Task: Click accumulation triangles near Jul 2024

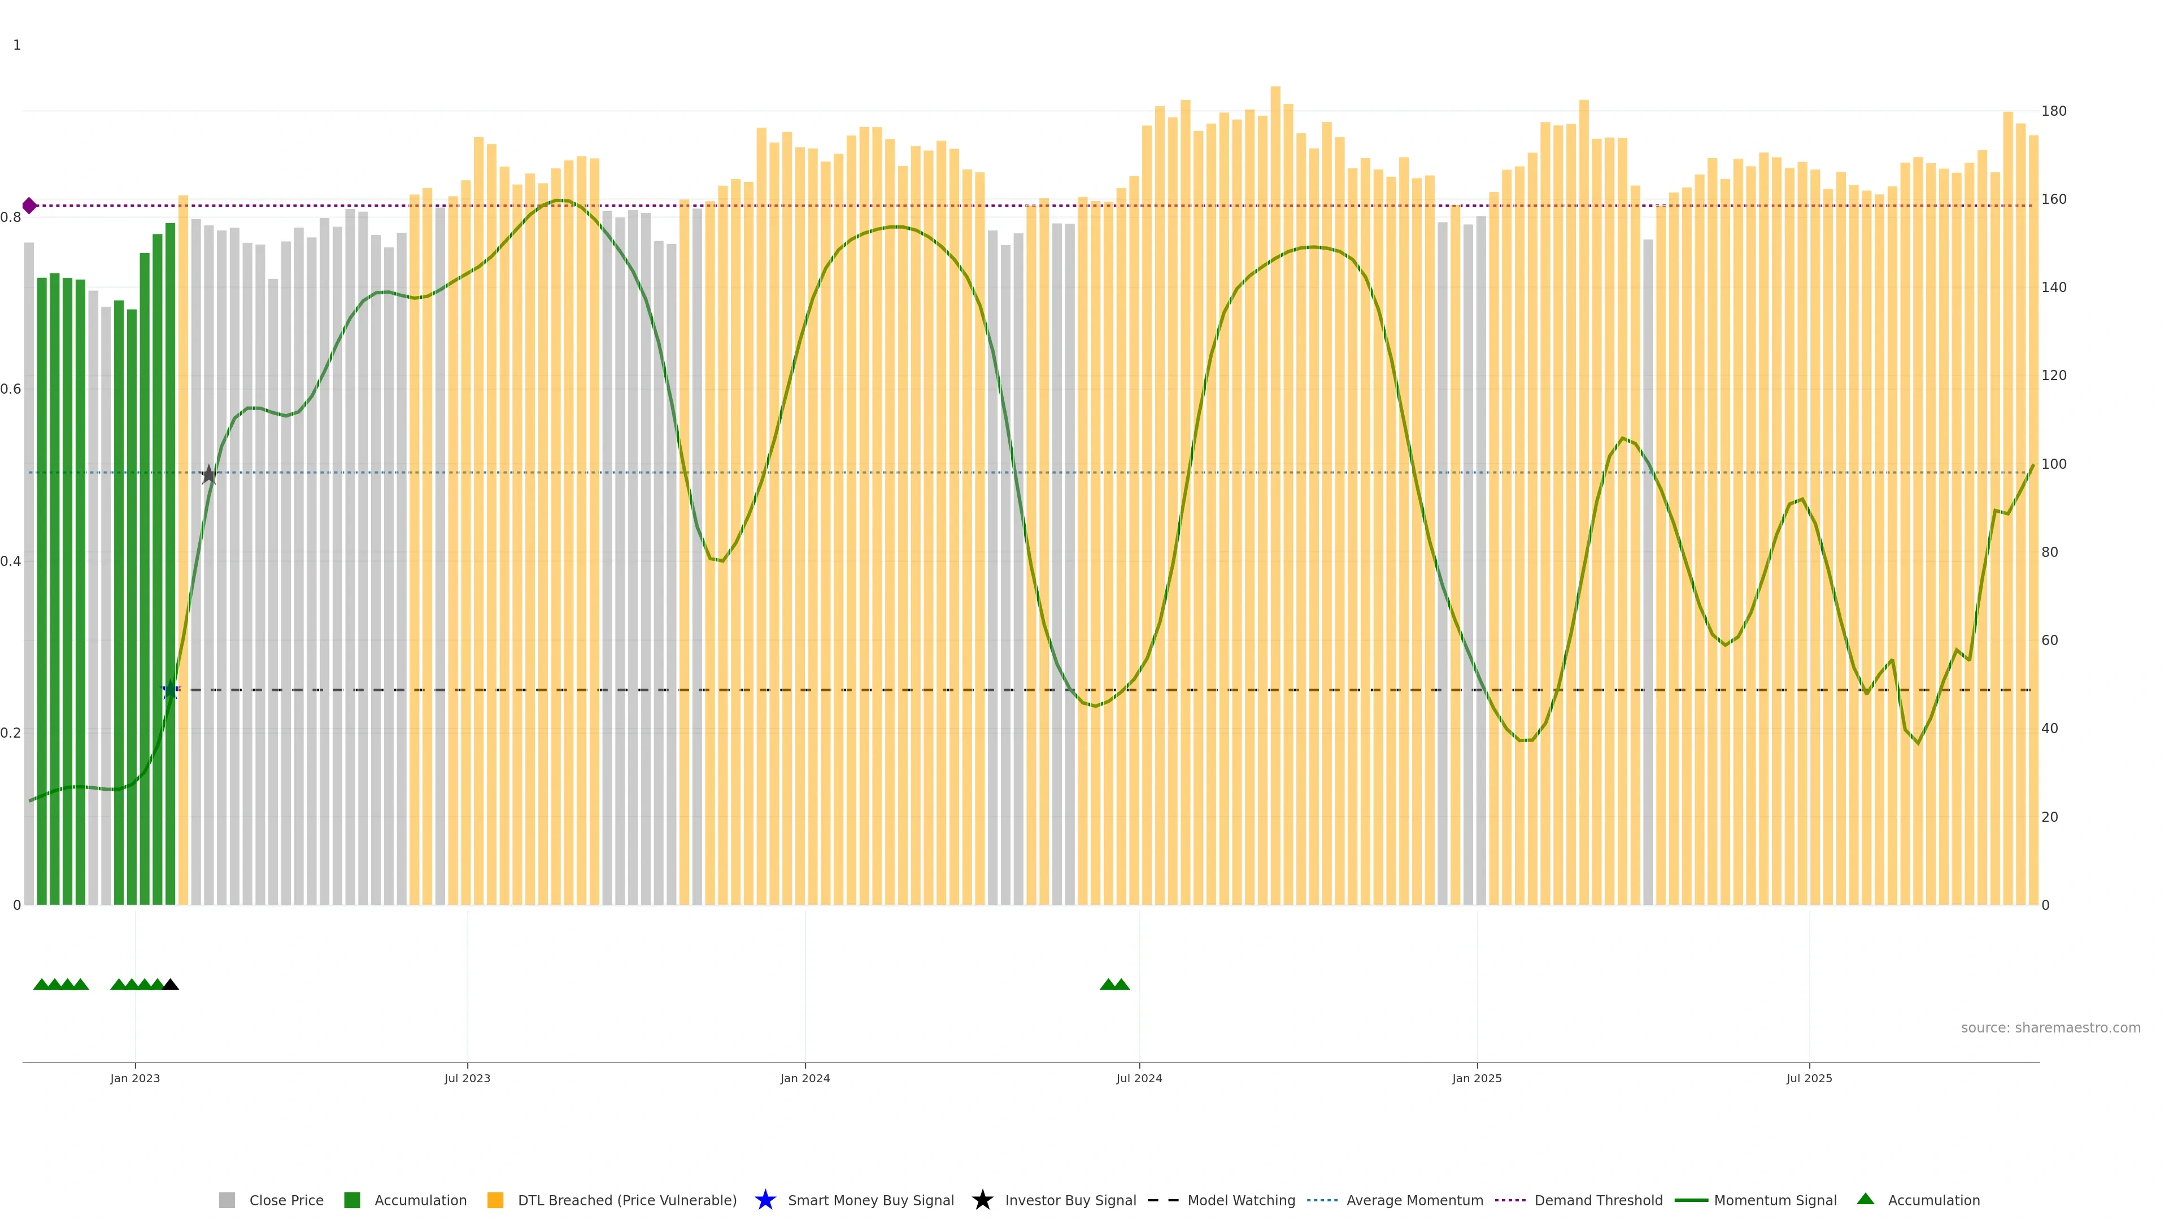Action: pos(1114,984)
